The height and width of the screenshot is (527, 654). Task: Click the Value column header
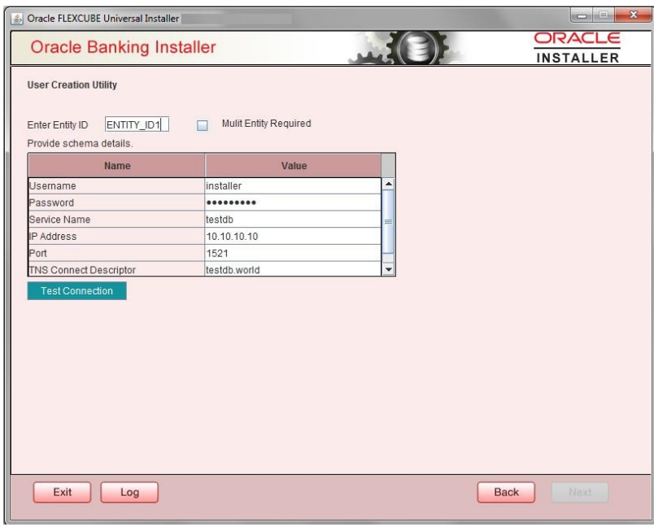click(x=293, y=166)
